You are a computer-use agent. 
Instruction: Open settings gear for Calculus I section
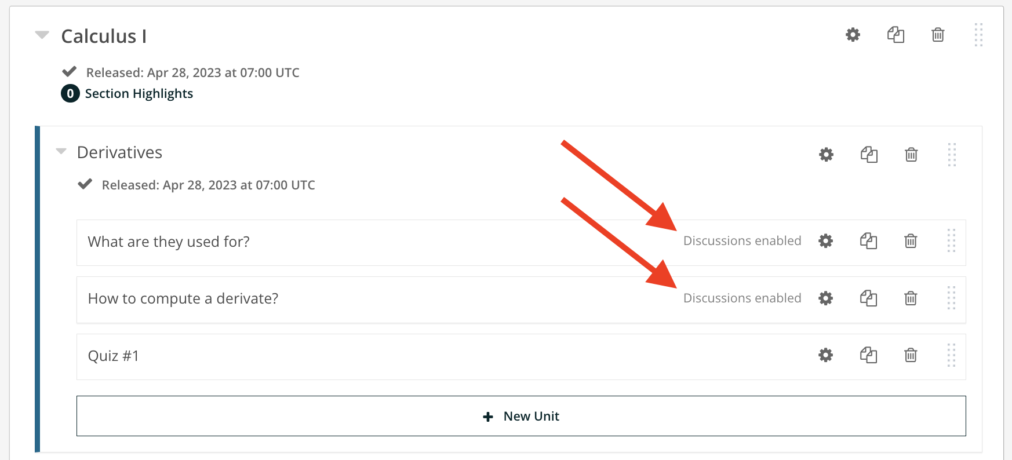click(x=853, y=35)
